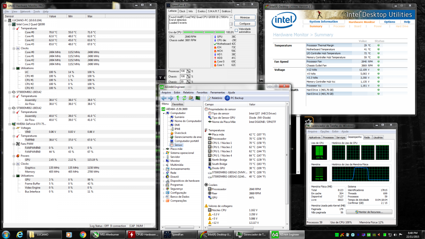Click Processor sub-link in Intel Hardware Monitor
Image resolution: width=425 pixels, height=239 pixels.
coord(339,26)
